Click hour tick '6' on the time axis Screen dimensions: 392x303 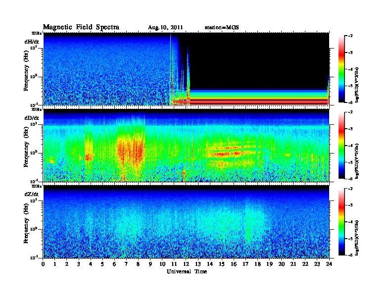pyautogui.click(x=114, y=264)
